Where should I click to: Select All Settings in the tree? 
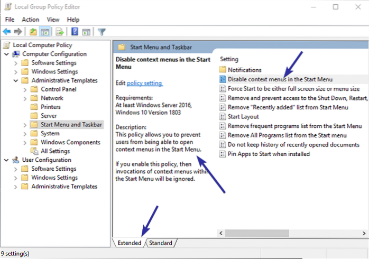coord(54,151)
